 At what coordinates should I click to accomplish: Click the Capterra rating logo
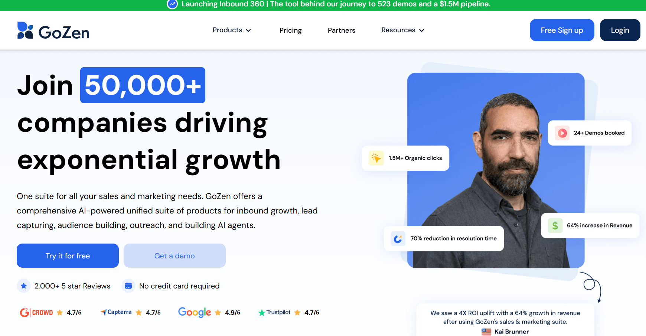[116, 312]
